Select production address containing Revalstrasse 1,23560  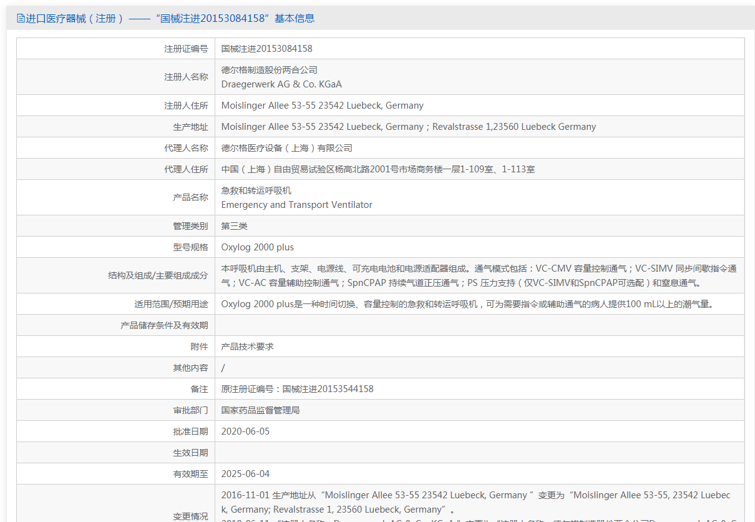pyautogui.click(x=409, y=127)
